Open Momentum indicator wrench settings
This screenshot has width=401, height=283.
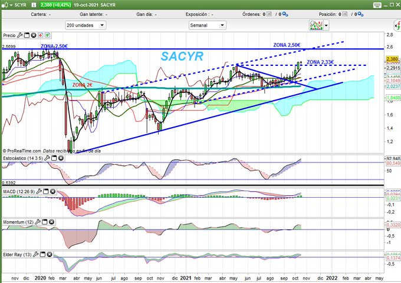pos(38,222)
